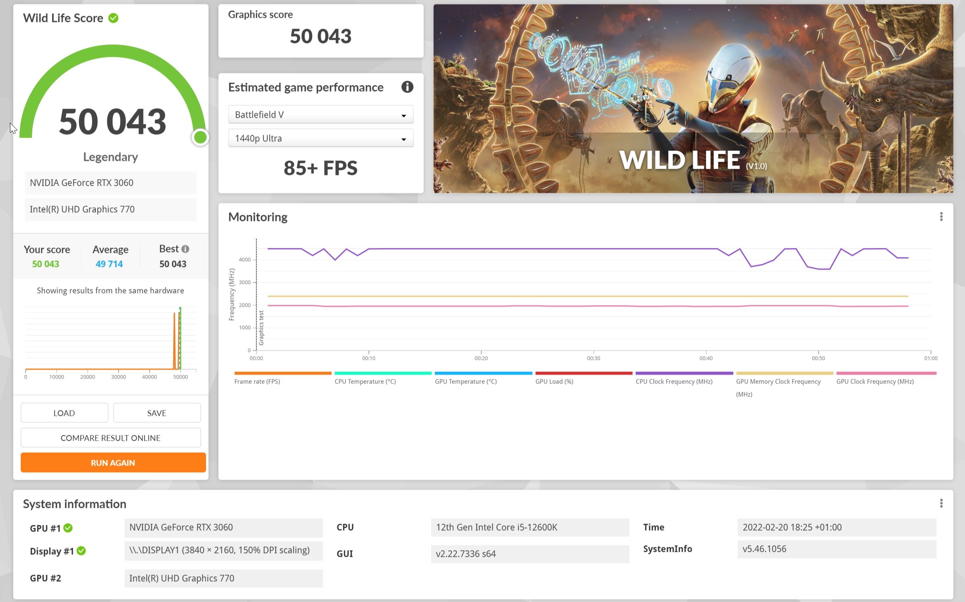This screenshot has width=965, height=602.
Task: Toggle CPU Temperature legend swatch
Action: coord(383,373)
